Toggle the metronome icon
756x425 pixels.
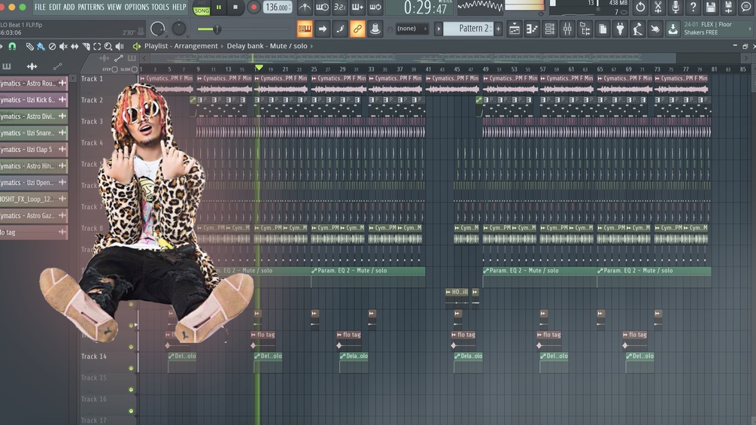[x=305, y=8]
